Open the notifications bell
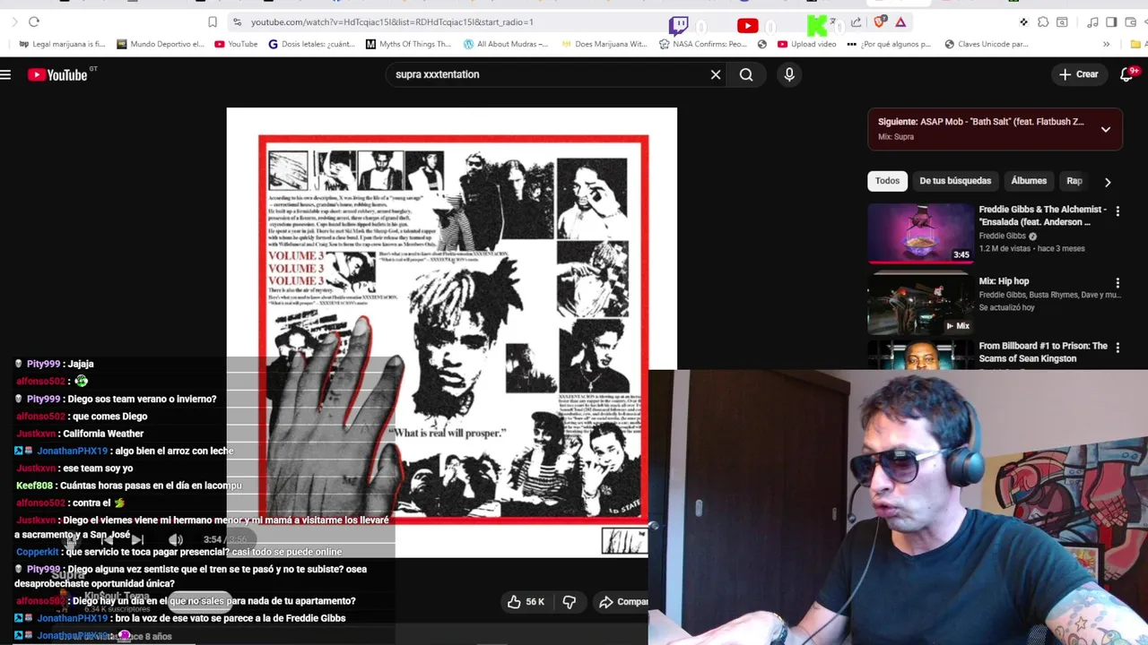This screenshot has width=1148, height=645. tap(1127, 74)
